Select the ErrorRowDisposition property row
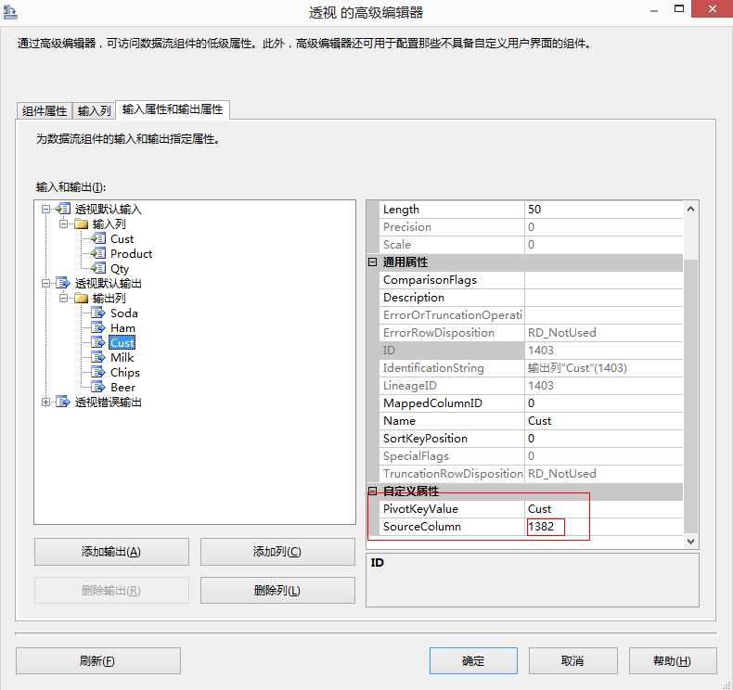 pyautogui.click(x=531, y=333)
